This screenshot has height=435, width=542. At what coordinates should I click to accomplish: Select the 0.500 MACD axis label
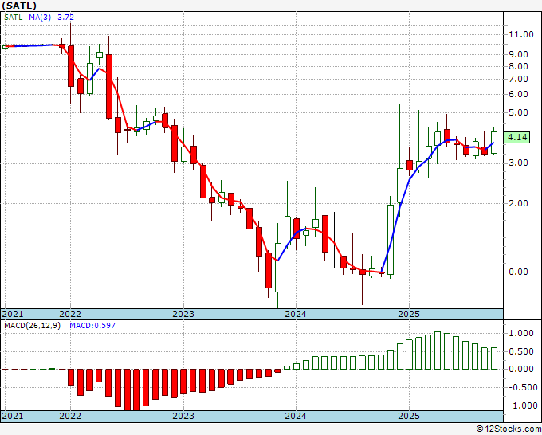point(521,351)
